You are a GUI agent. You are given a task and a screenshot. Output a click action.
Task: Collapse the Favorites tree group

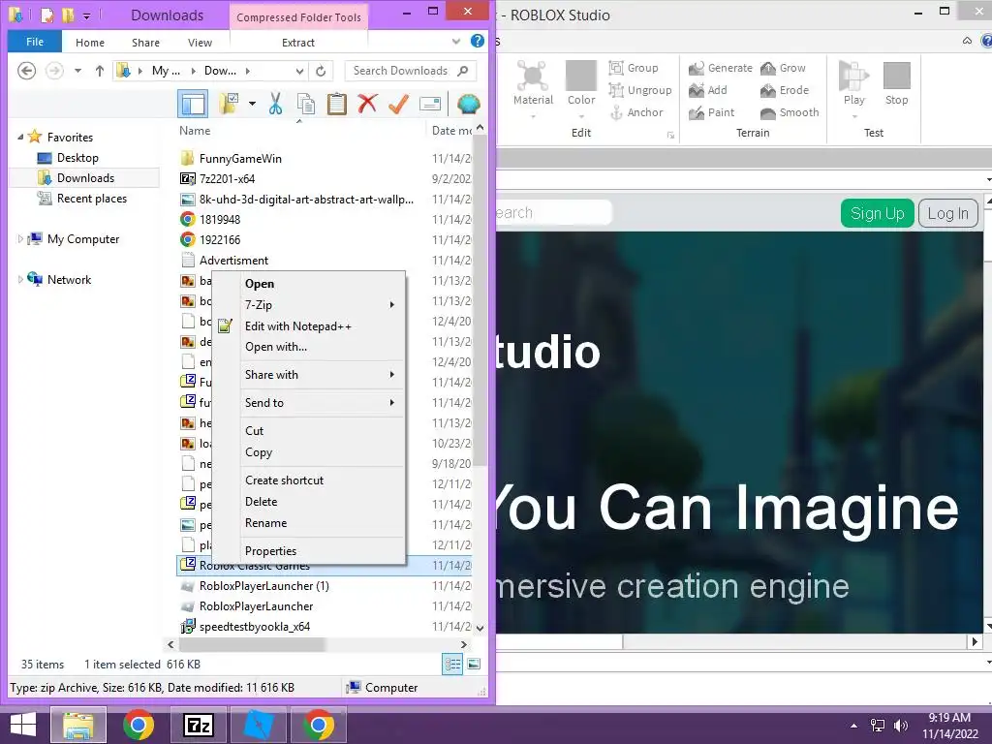20,137
